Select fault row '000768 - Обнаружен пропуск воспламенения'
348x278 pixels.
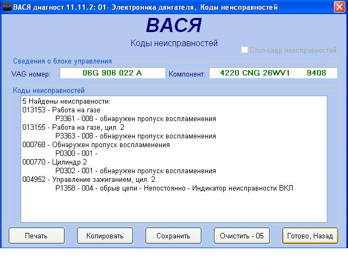[x=96, y=145]
